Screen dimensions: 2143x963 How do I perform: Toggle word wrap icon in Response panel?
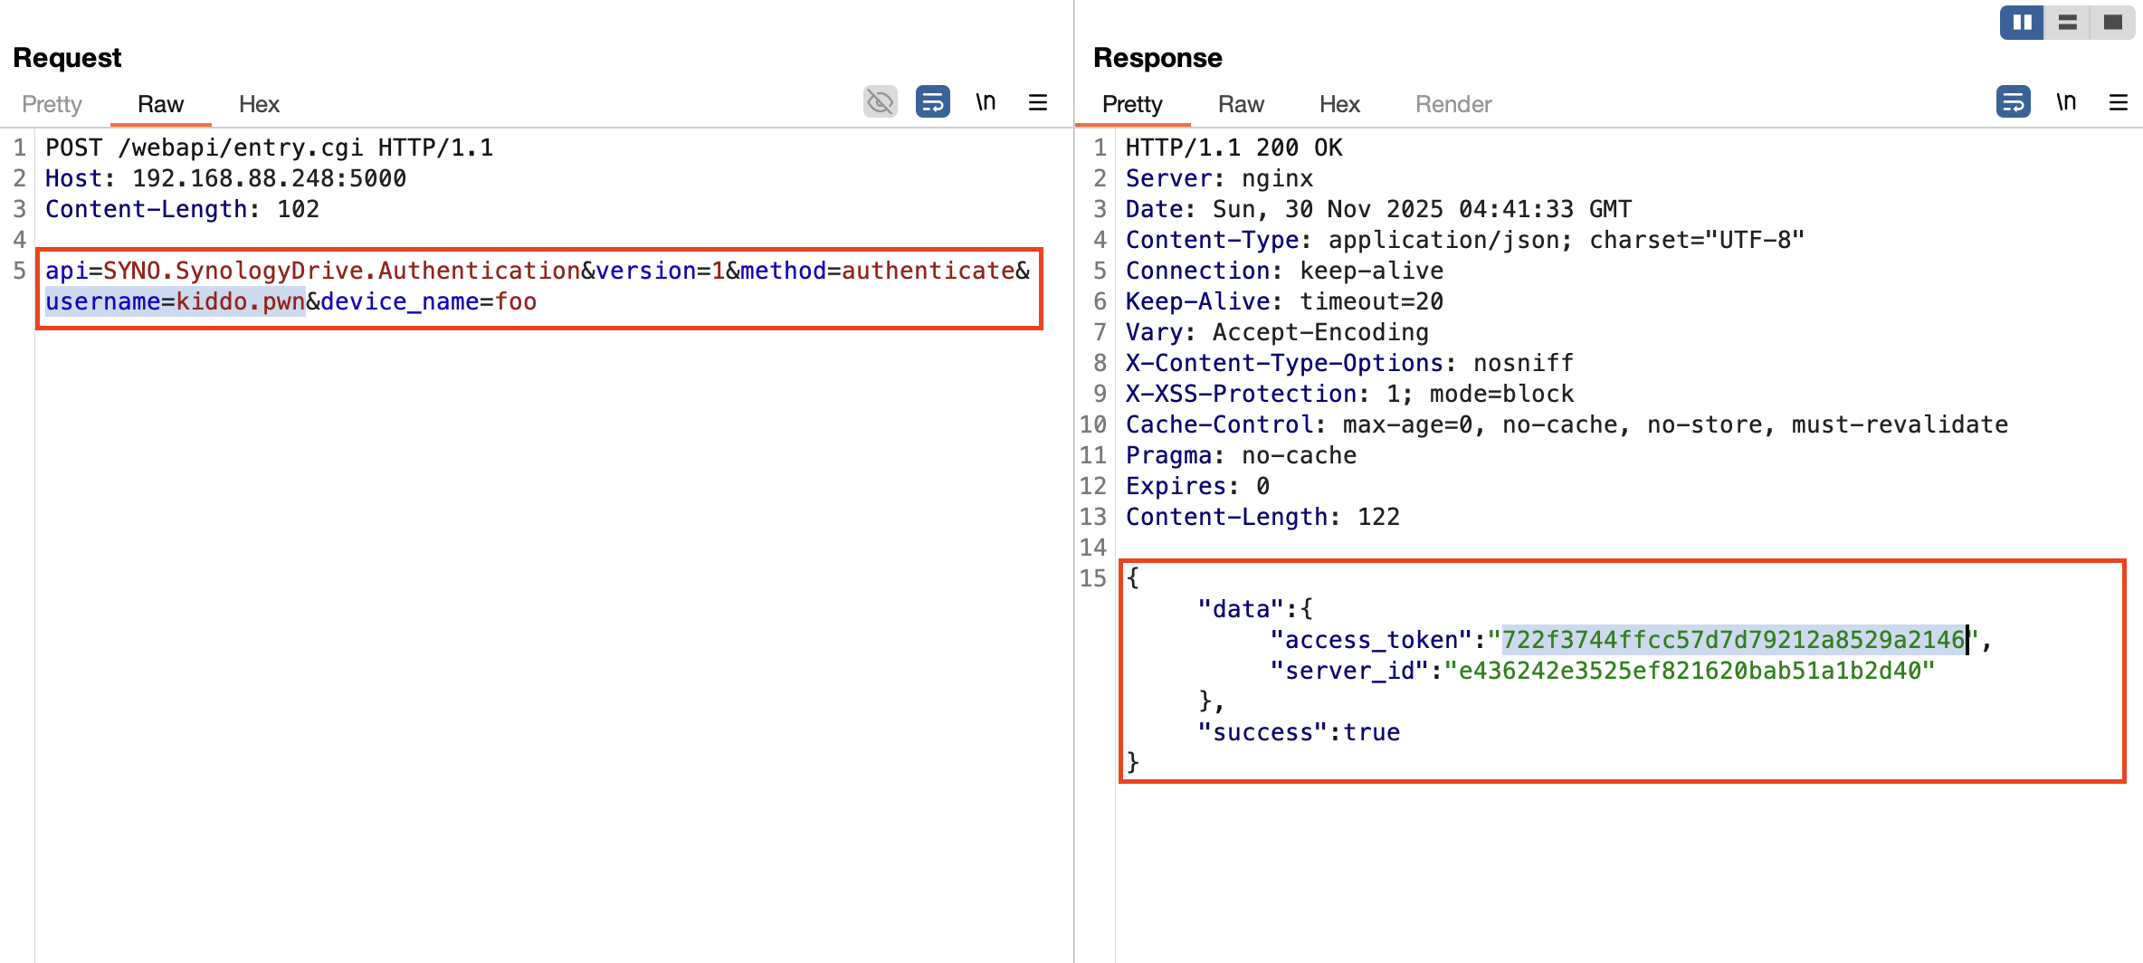pyautogui.click(x=2013, y=102)
